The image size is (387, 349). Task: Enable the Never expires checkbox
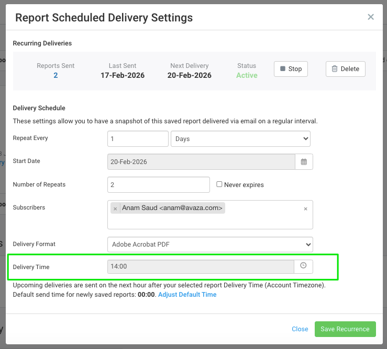pos(220,184)
